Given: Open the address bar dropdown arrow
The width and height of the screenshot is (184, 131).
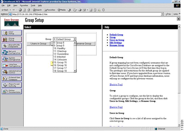Looking at the screenshot, I should pos(162,14).
